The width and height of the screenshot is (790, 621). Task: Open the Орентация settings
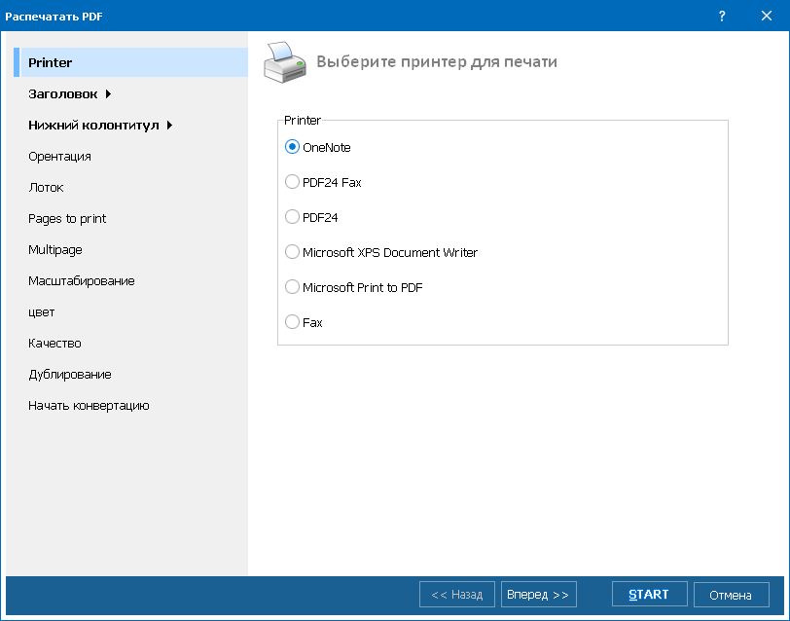point(58,156)
